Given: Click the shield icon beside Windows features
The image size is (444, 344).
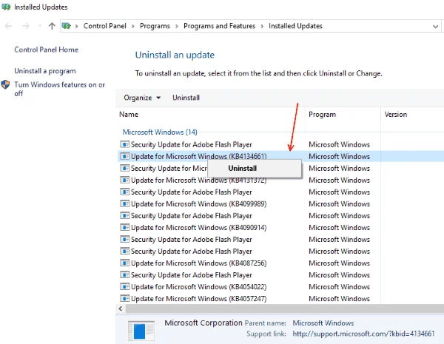Looking at the screenshot, I should coord(5,84).
